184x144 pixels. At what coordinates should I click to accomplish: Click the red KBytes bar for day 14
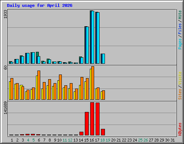(x=81, y=134)
